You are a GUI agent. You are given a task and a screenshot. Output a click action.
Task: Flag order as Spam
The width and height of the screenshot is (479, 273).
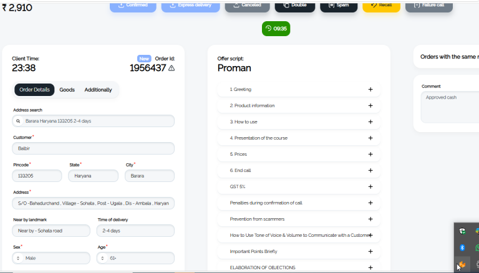[x=339, y=6]
